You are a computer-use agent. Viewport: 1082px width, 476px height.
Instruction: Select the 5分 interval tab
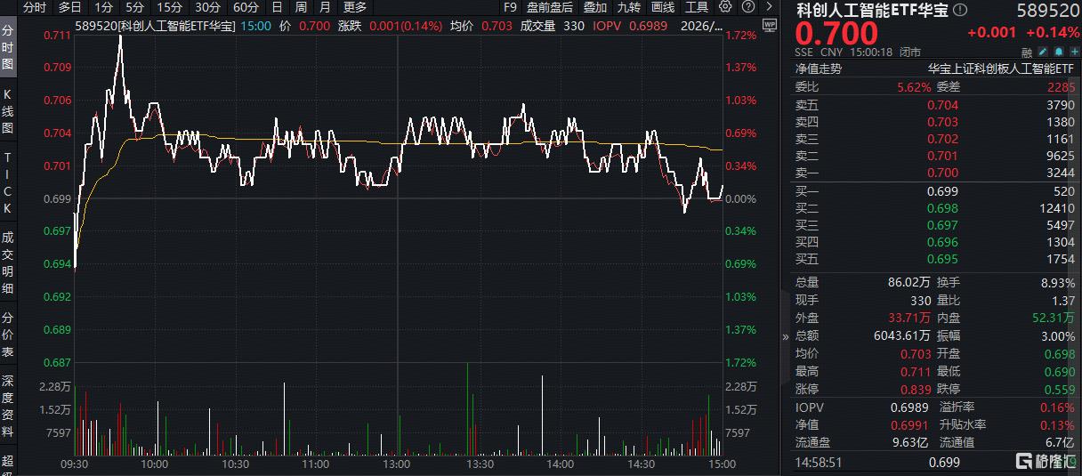point(134,7)
